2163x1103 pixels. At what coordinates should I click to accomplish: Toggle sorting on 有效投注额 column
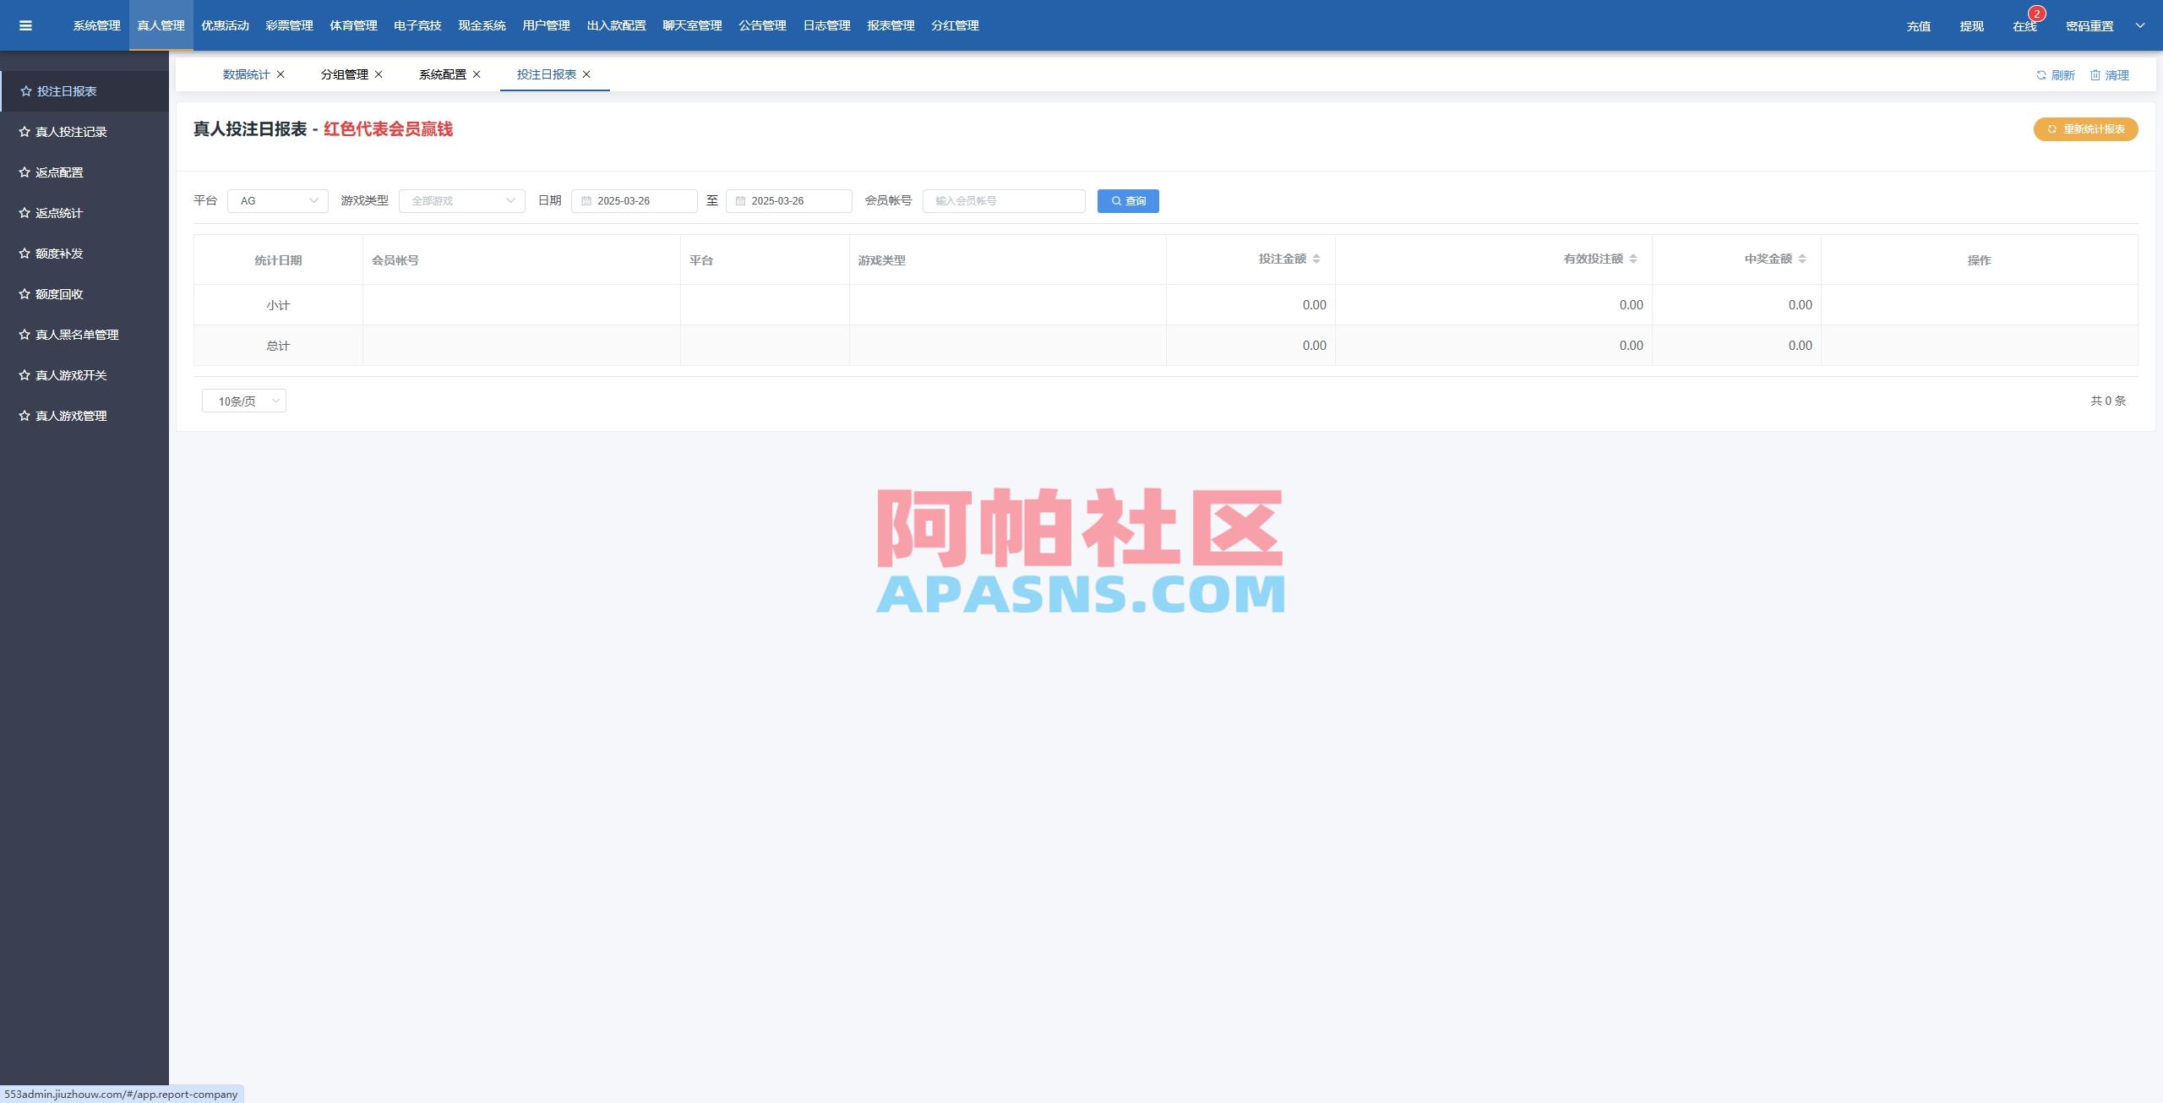(x=1632, y=259)
